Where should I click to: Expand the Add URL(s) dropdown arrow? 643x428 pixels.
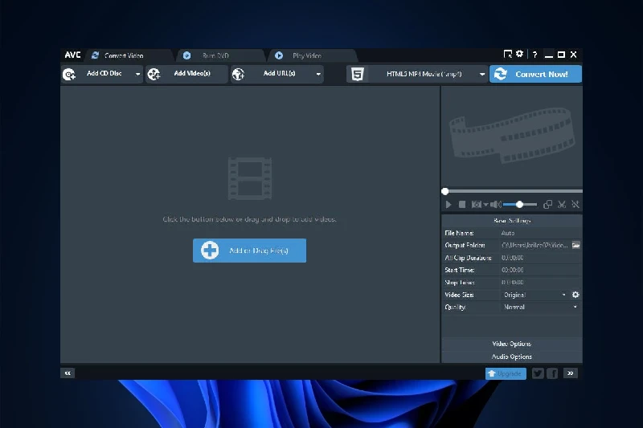pyautogui.click(x=318, y=74)
